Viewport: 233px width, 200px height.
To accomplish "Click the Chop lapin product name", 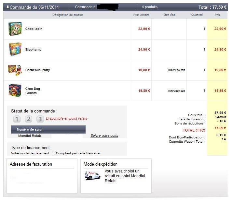I will (34, 29).
